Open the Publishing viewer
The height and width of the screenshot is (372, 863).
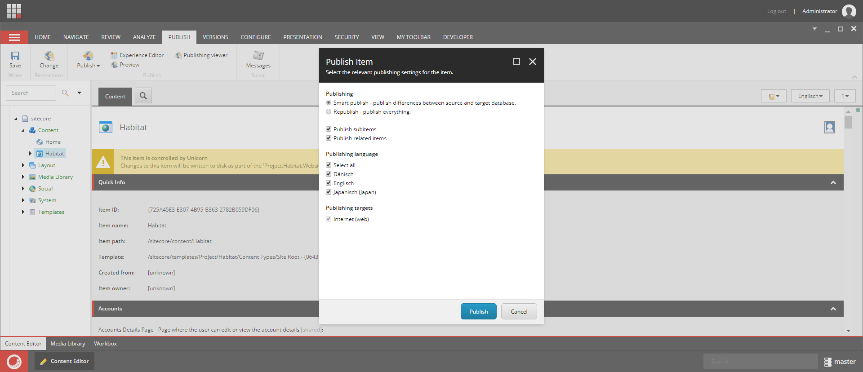click(201, 55)
